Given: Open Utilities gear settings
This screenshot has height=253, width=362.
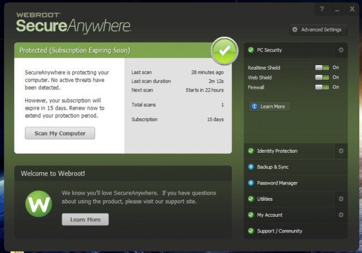Looking at the screenshot, I should coord(341,199).
